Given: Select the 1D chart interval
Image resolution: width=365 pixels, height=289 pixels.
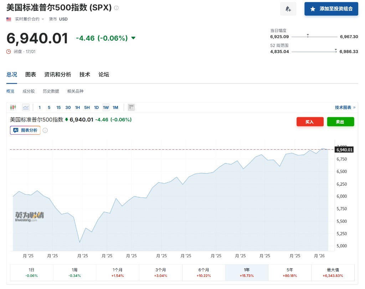Looking at the screenshot, I should click(96, 108).
